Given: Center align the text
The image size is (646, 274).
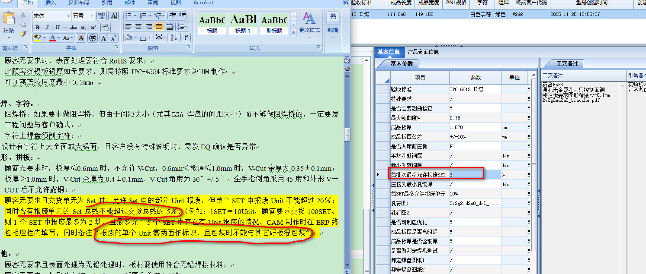Looking at the screenshot, I should [x=138, y=27].
